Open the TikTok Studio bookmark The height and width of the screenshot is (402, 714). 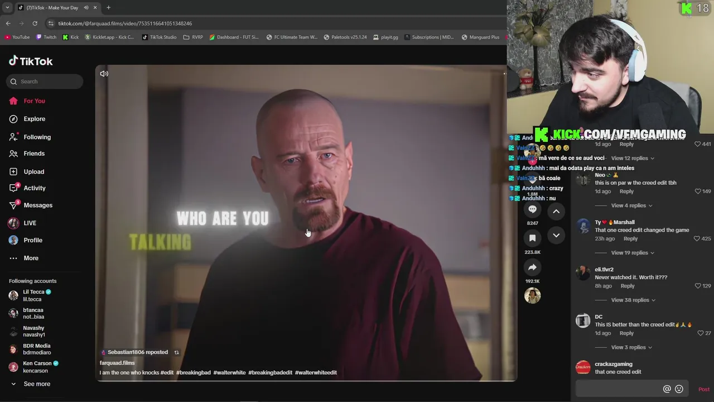(159, 37)
